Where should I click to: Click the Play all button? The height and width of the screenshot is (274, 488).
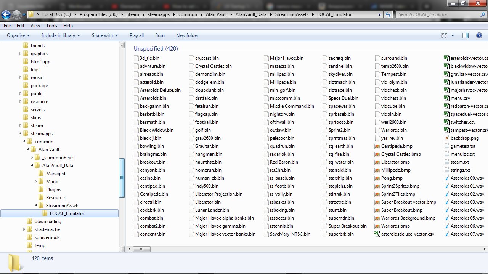coord(136,35)
